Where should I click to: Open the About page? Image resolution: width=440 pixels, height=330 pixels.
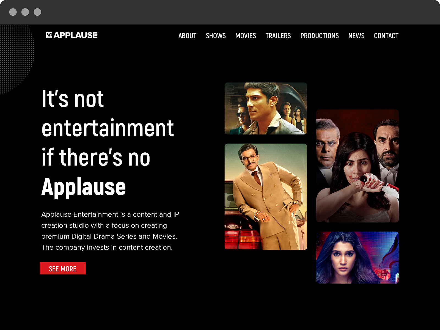tap(187, 36)
